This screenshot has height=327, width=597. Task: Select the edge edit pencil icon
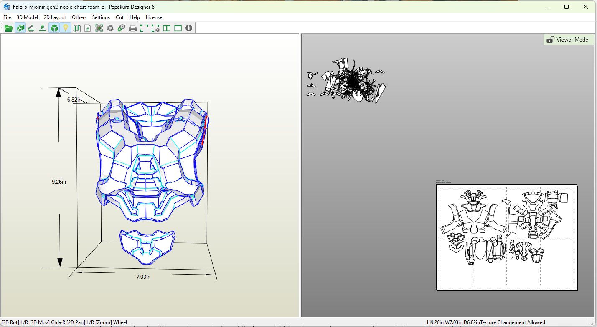[31, 28]
